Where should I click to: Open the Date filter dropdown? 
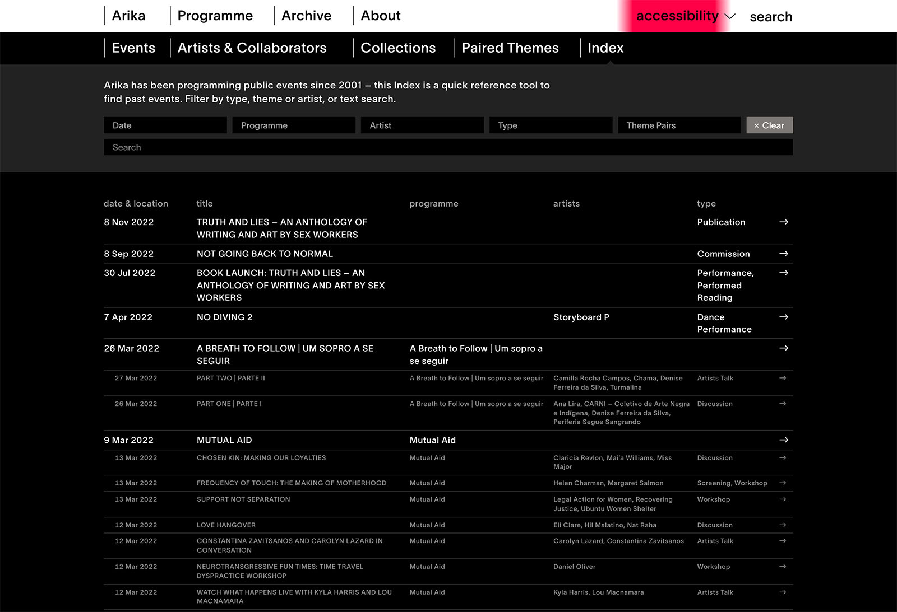[x=165, y=125]
